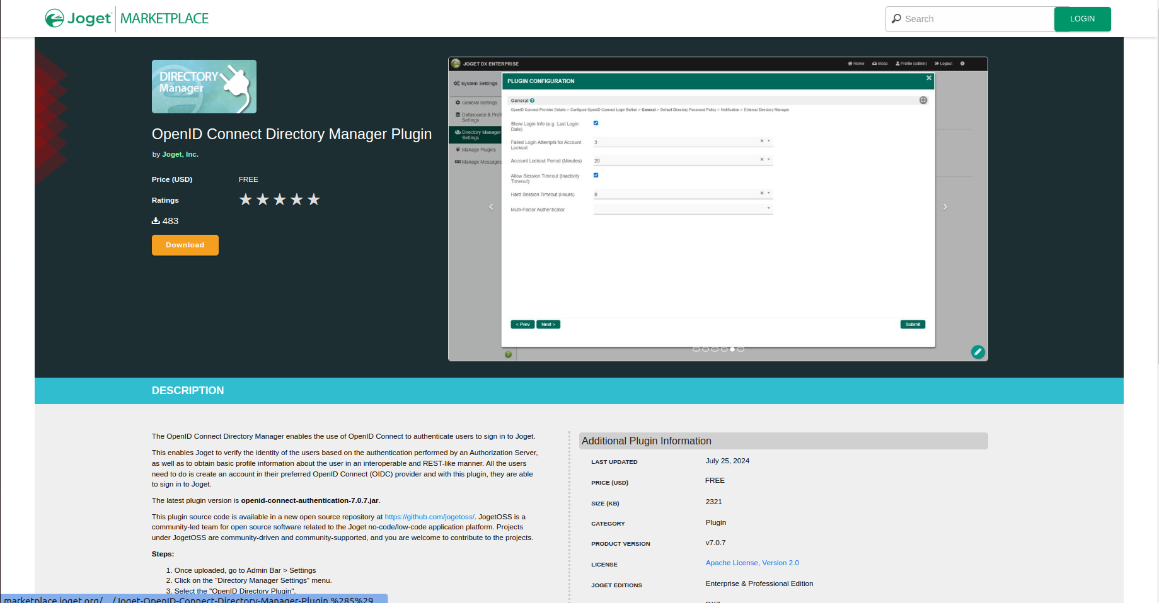Image resolution: width=1159 pixels, height=603 pixels.
Task: Click the Home icon in Joget top bar
Action: (x=851, y=64)
